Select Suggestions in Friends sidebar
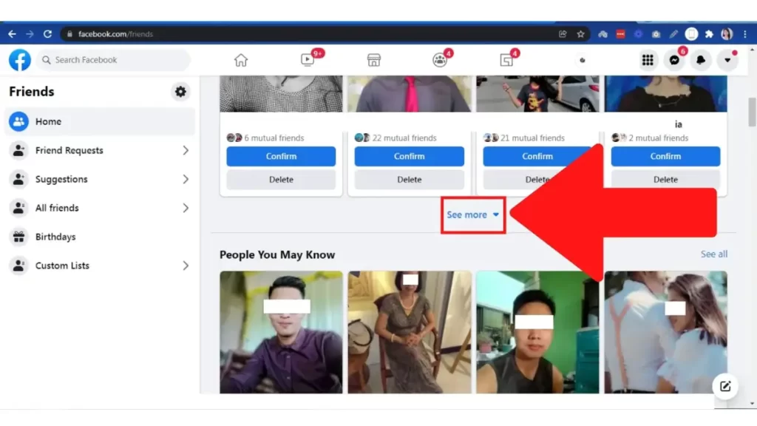This screenshot has width=757, height=426. [61, 180]
